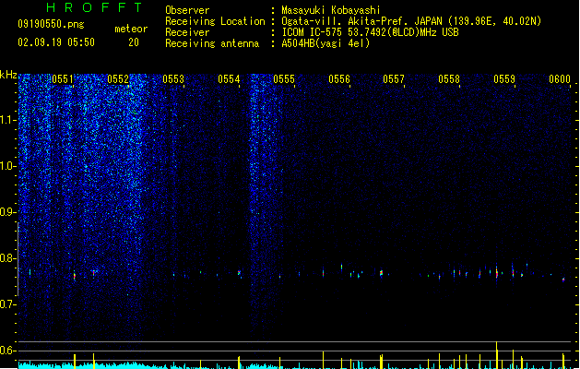Click the 0555 time marker

(284, 79)
